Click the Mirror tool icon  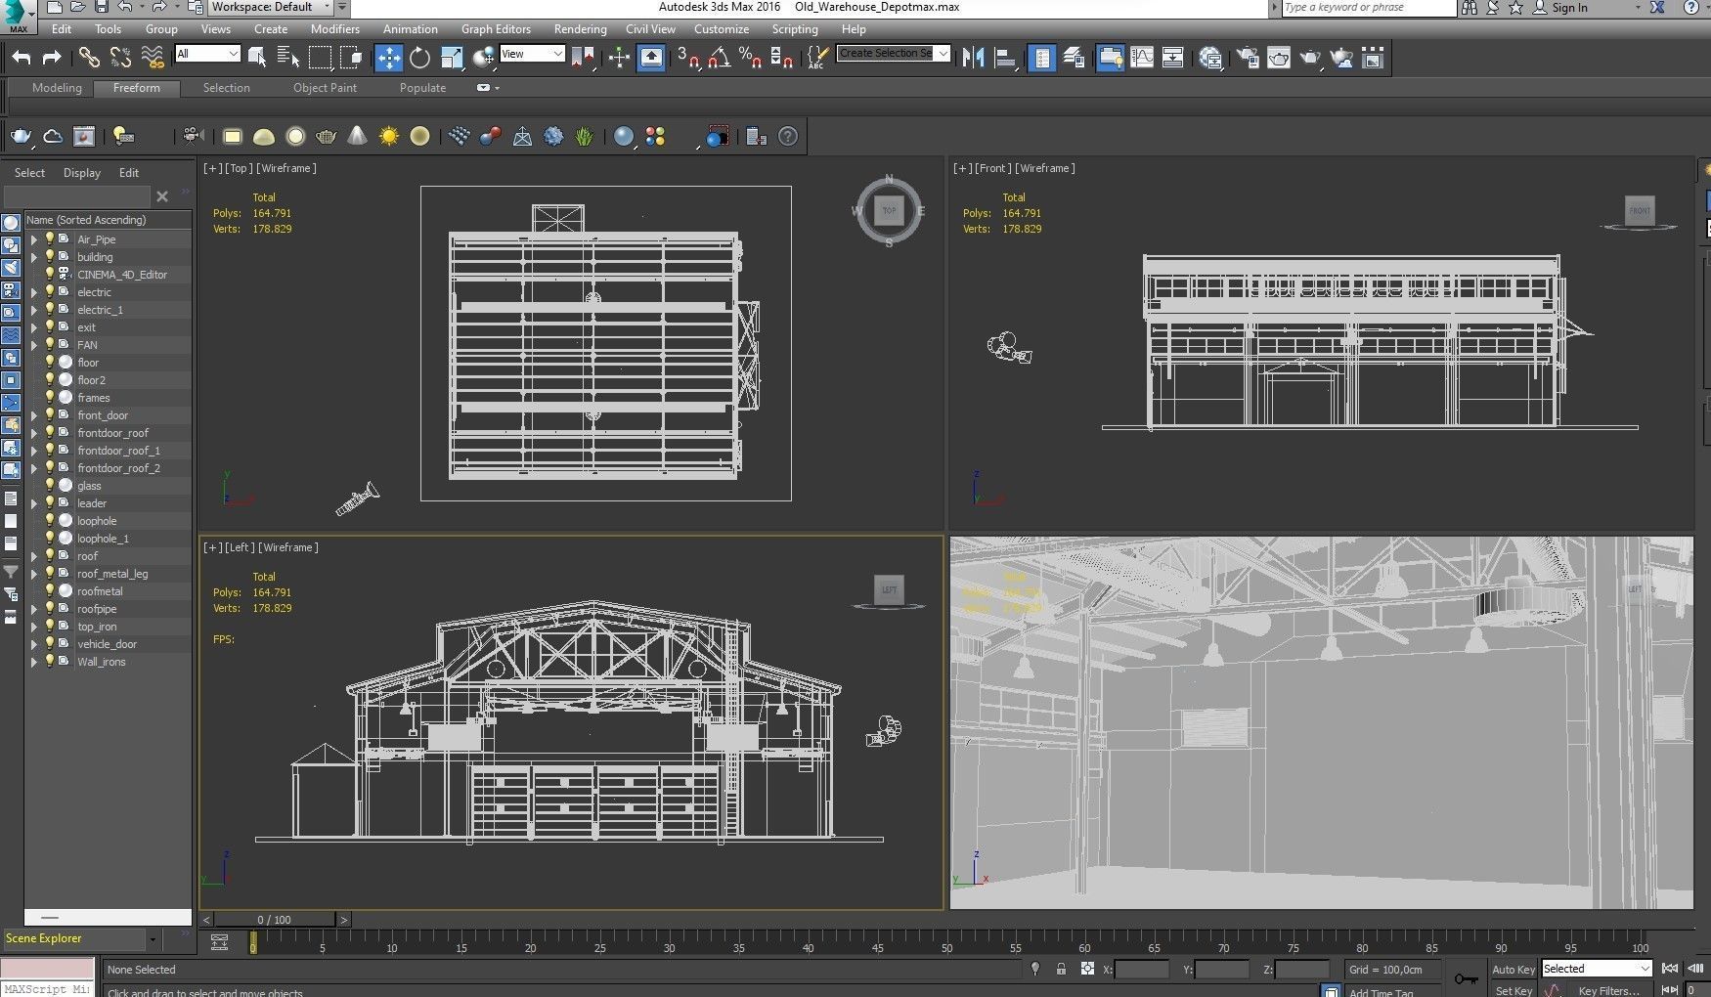click(x=973, y=58)
